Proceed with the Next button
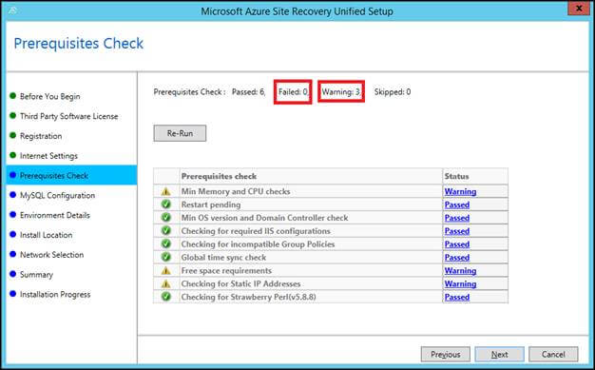The image size is (595, 370). (x=499, y=355)
